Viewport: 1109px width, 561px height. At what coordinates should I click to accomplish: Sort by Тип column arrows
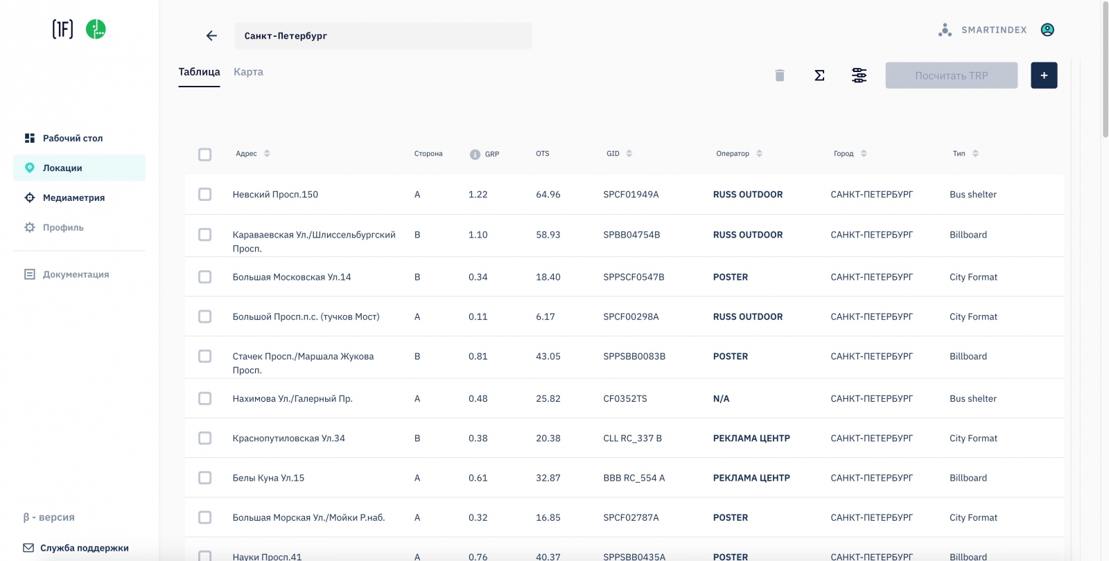click(x=975, y=154)
